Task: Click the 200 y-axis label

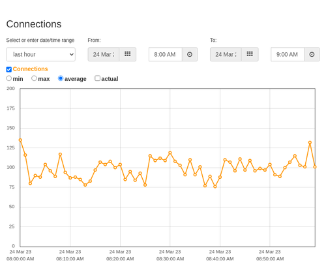Action: 10,89
